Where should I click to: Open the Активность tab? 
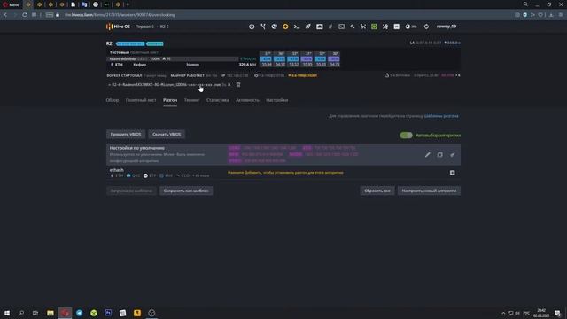coord(247,100)
